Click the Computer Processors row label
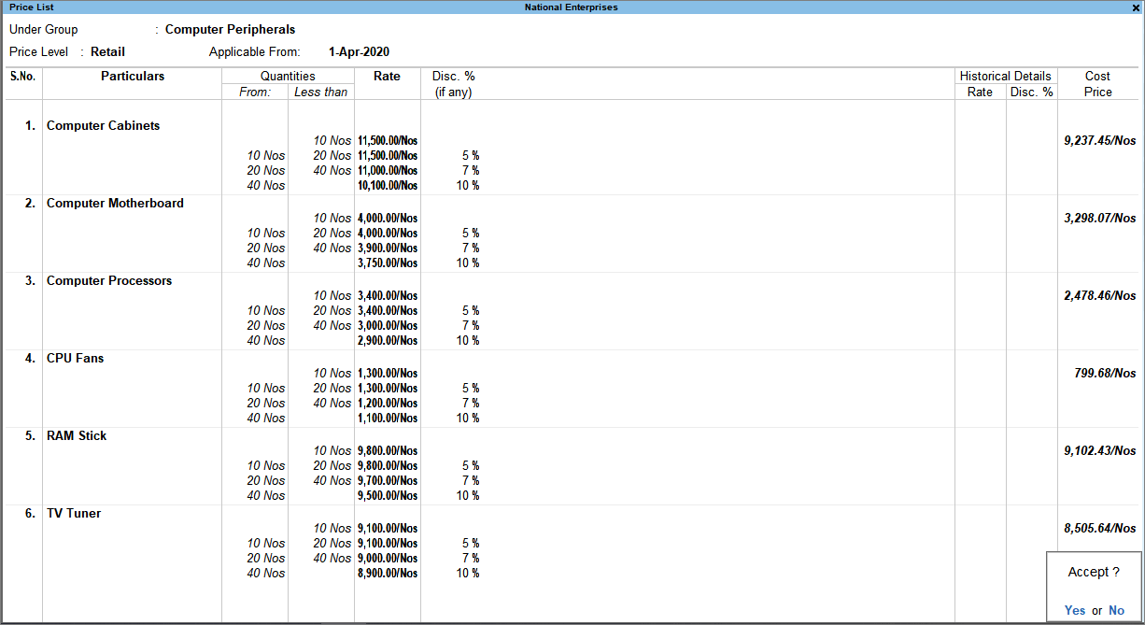This screenshot has height=625, width=1145. pyautogui.click(x=109, y=280)
